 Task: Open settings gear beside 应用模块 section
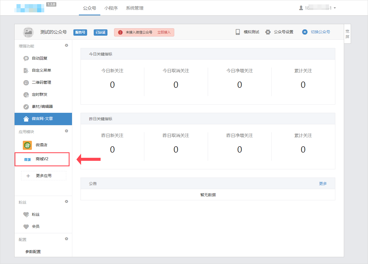67,131
